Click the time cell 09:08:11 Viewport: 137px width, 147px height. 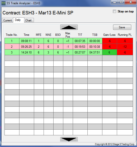[x=27, y=41]
